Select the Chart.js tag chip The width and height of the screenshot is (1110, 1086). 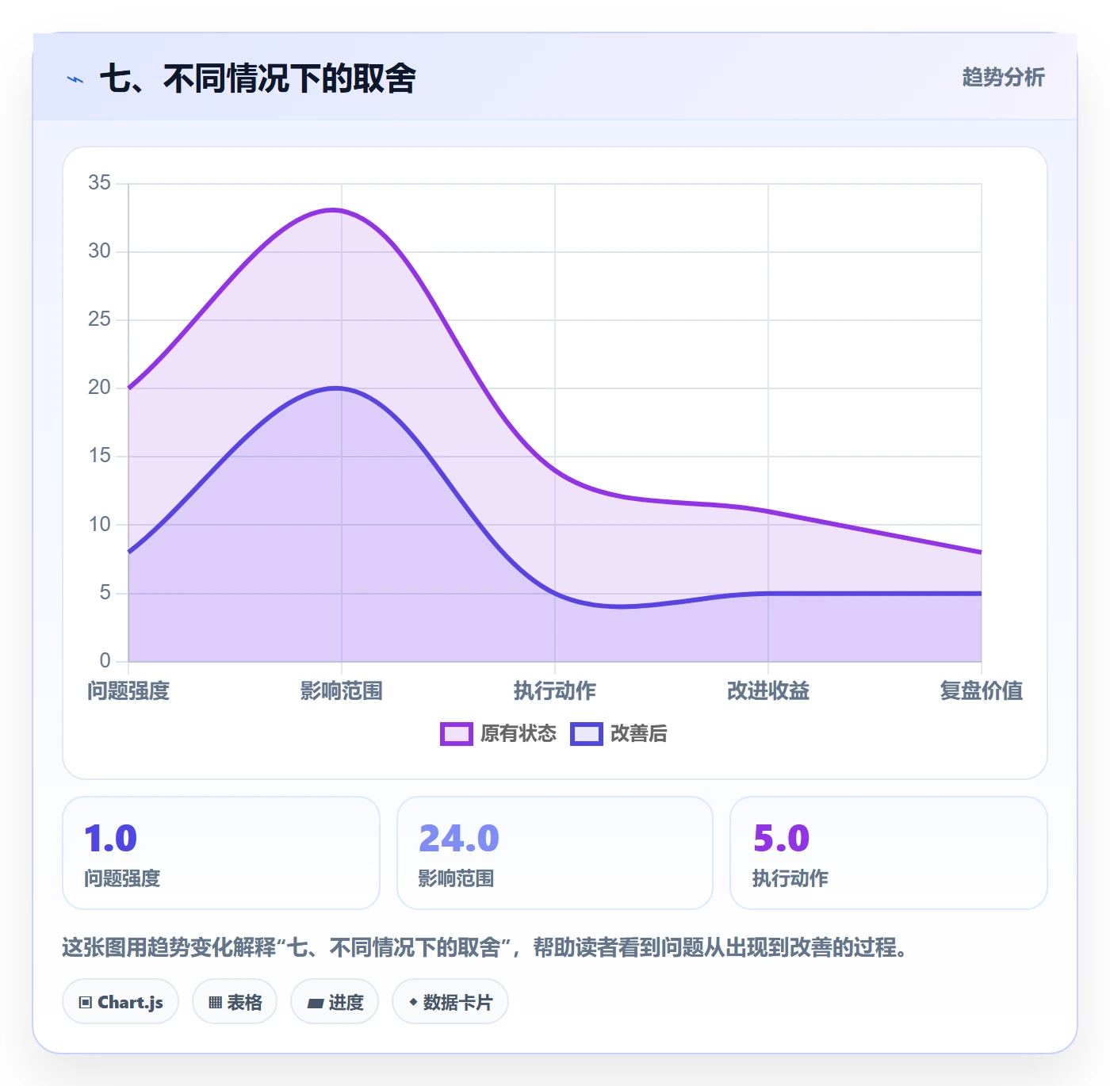tap(121, 1002)
